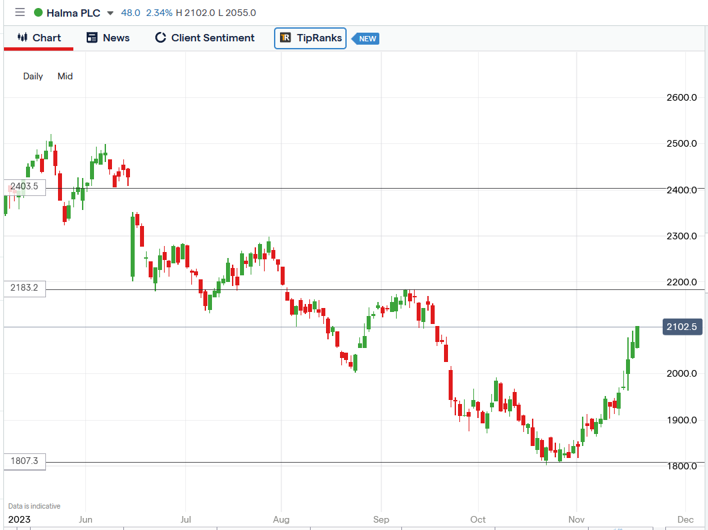Click the green market status dot

[39, 13]
